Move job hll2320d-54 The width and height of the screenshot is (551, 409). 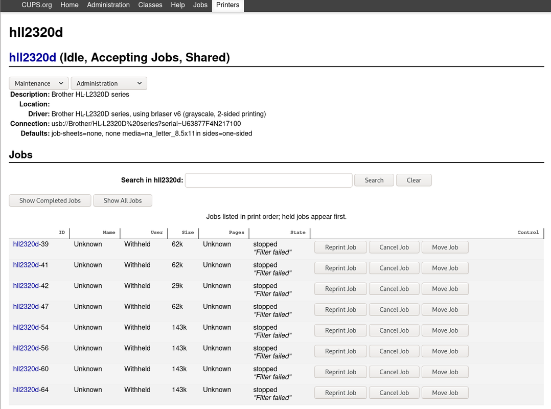coord(445,330)
